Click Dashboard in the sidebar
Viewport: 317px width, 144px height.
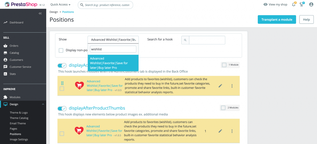click(x=16, y=22)
